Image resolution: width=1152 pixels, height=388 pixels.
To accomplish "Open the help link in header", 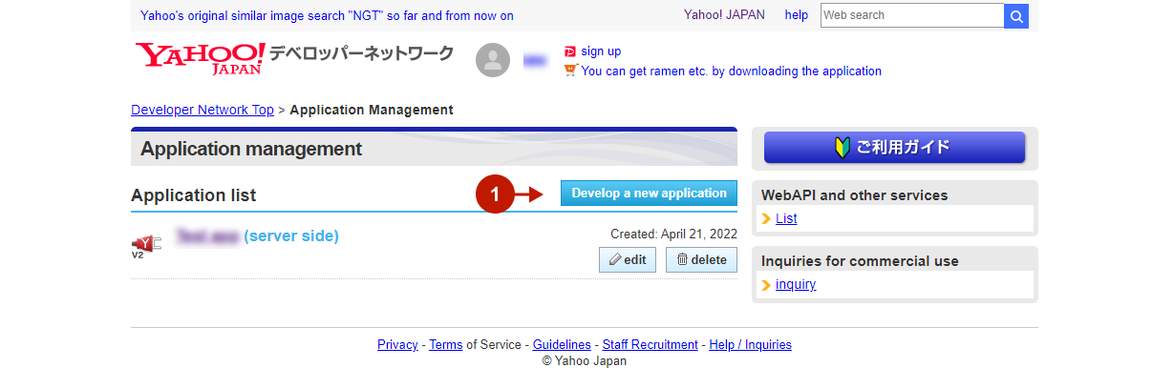I will pos(797,15).
